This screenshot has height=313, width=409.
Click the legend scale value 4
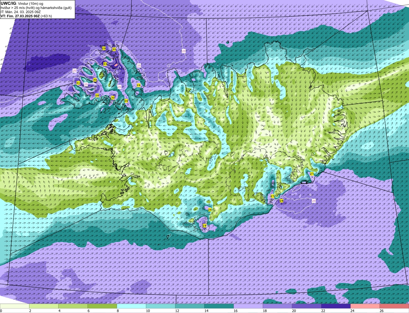click(x=59, y=310)
